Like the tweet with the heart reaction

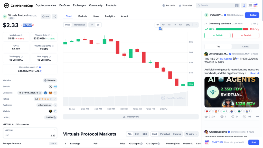(x=208, y=111)
